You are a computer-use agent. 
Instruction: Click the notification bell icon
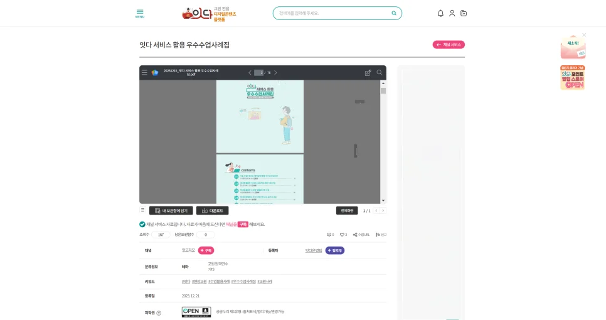coord(440,13)
